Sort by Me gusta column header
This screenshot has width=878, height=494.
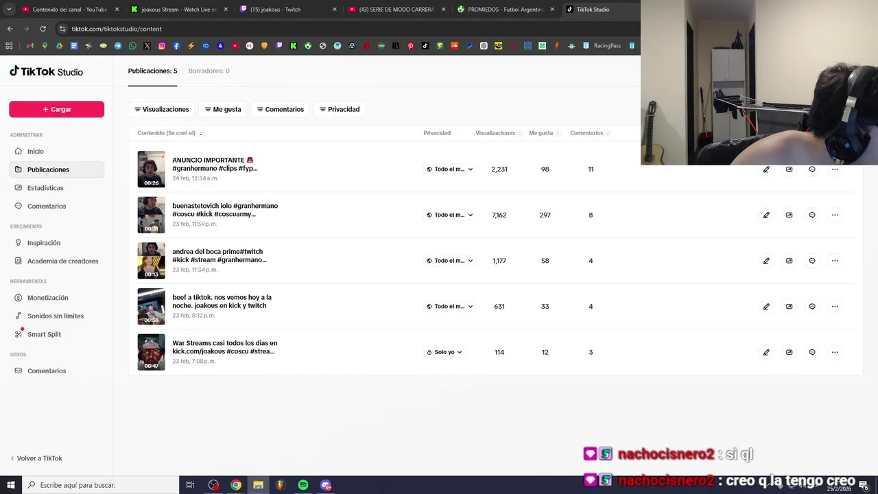click(x=545, y=133)
